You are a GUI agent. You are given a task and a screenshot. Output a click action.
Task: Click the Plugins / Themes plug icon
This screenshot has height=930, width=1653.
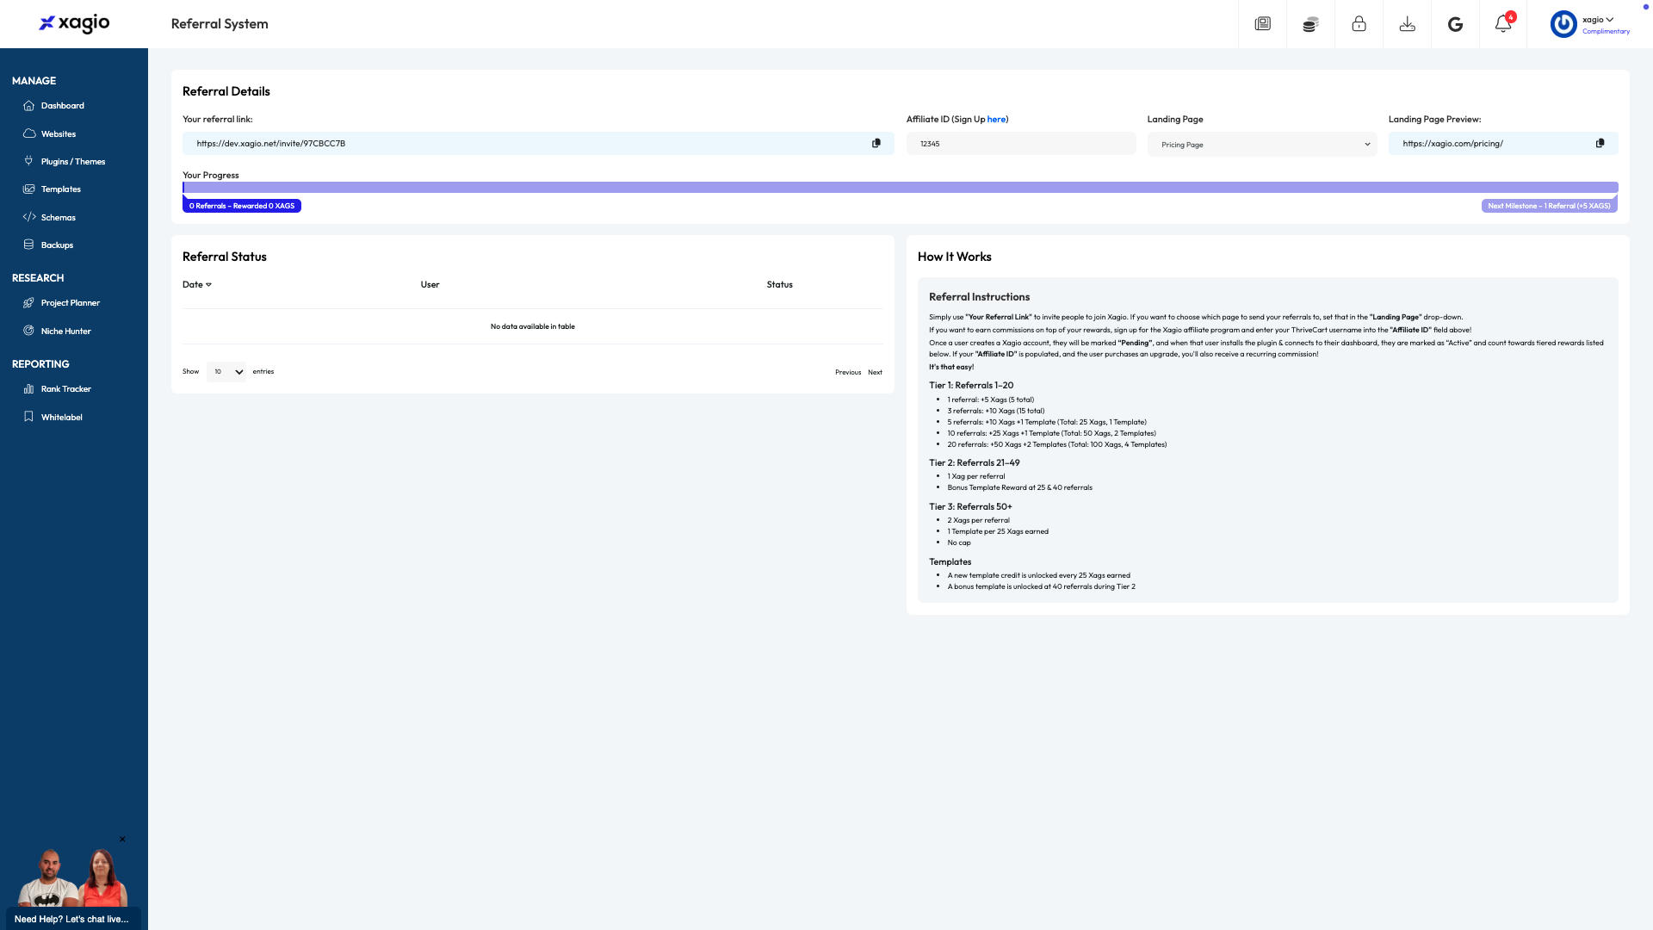[29, 162]
